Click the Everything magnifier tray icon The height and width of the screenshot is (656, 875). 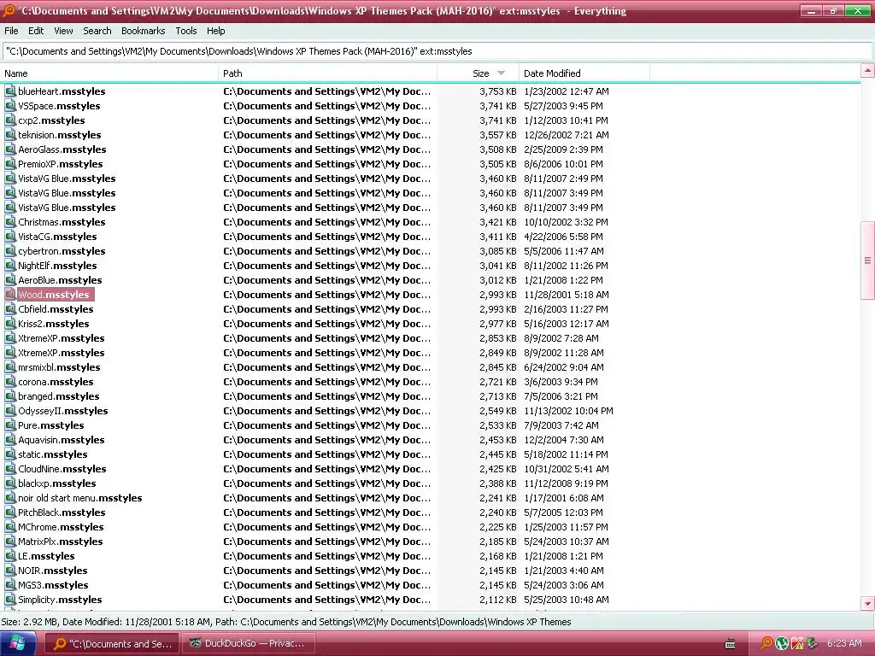pyautogui.click(x=767, y=643)
